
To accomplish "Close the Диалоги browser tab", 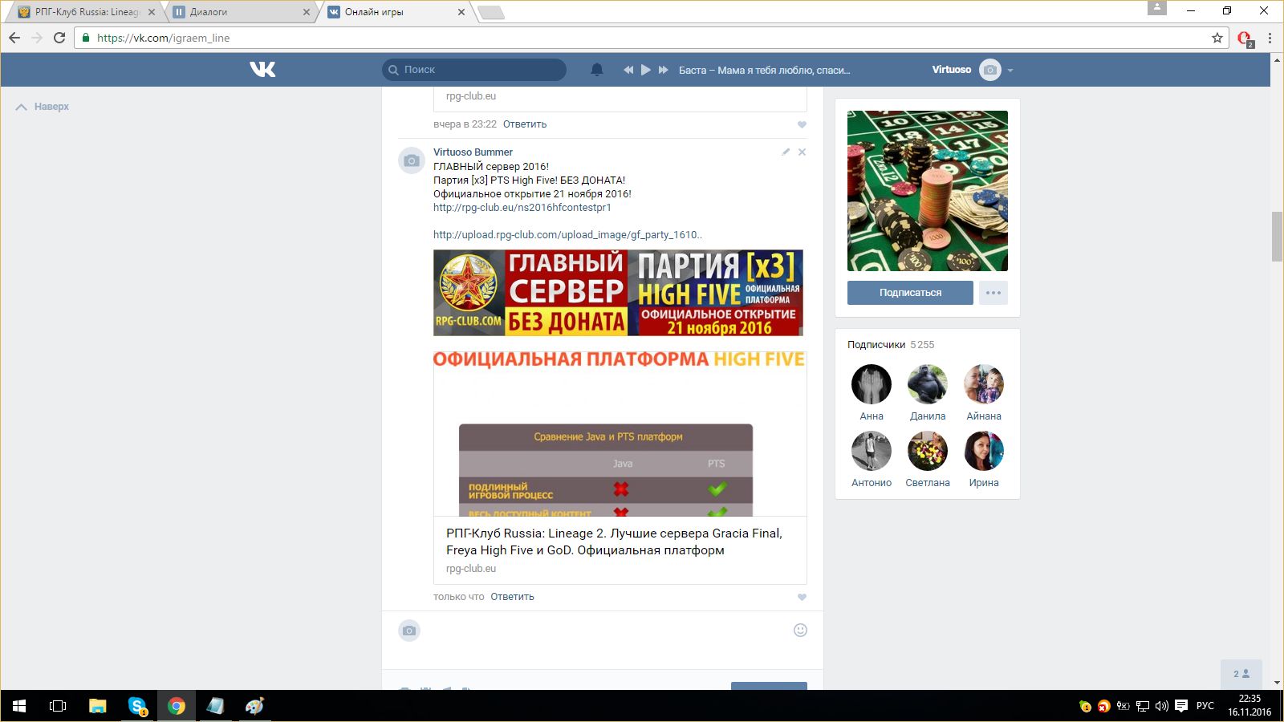I will point(307,12).
